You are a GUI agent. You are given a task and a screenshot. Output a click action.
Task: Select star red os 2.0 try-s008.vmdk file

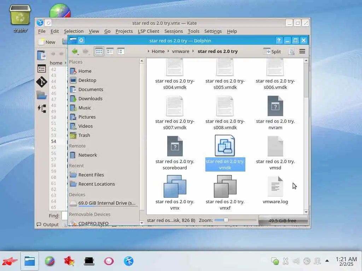point(225,113)
